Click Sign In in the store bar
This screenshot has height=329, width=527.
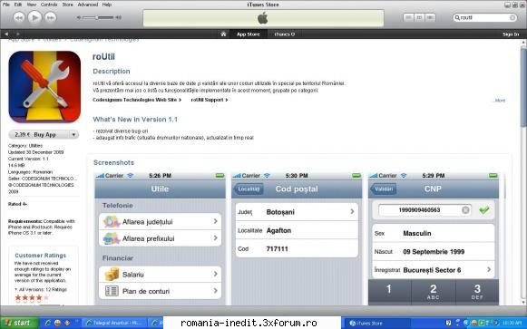[511, 34]
